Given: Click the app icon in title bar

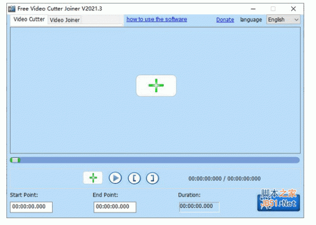Looking at the screenshot, I should 12,8.
